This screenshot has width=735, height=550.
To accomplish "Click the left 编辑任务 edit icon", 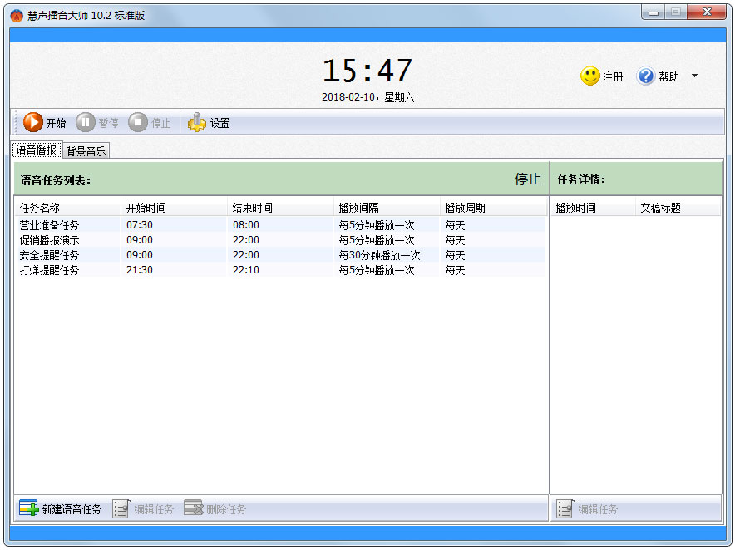I will click(121, 508).
